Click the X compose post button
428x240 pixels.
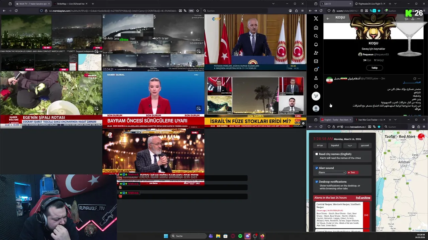click(x=316, y=96)
